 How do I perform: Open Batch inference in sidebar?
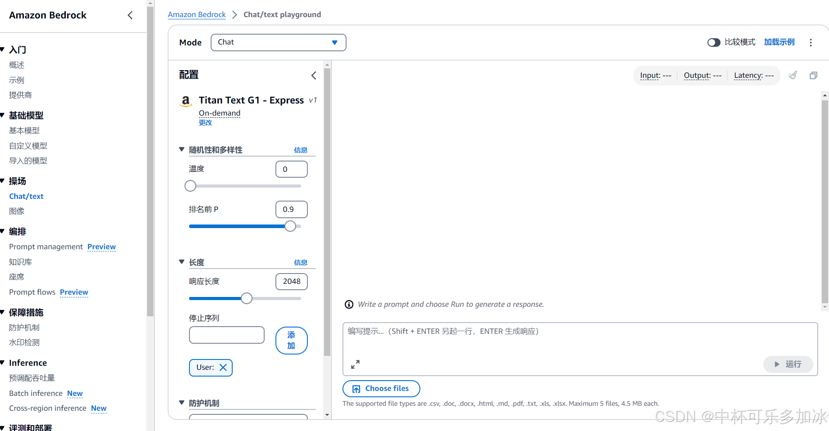click(36, 393)
